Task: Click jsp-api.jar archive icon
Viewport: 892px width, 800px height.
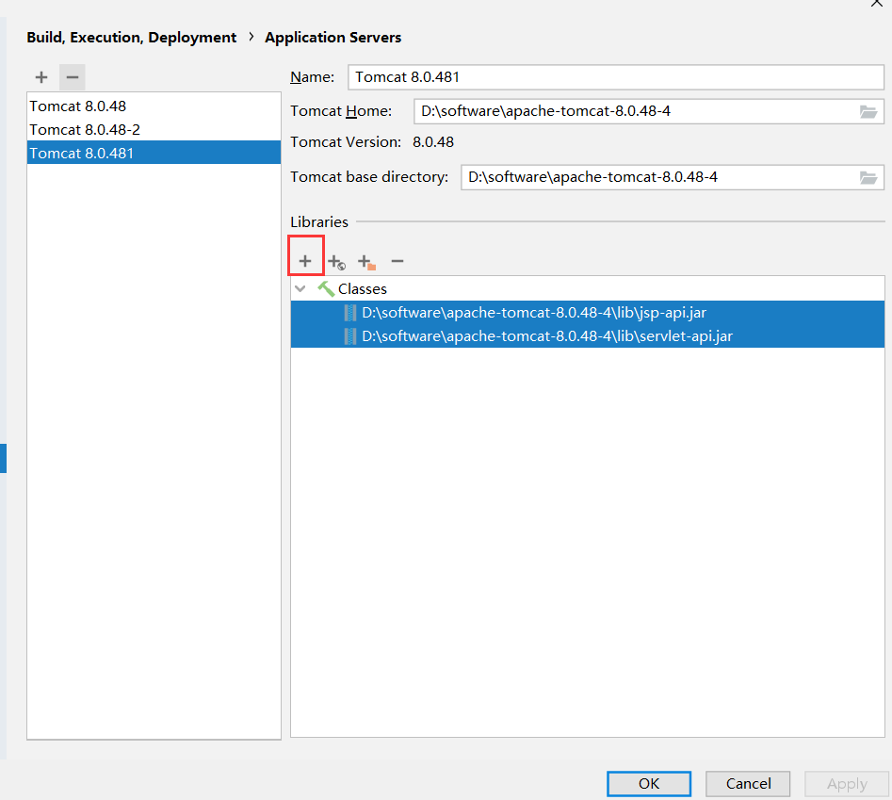Action: (350, 313)
